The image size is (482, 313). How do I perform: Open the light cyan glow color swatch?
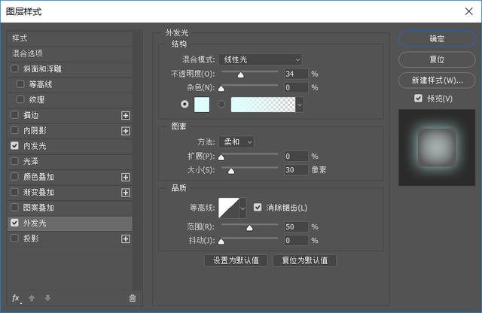coord(202,105)
